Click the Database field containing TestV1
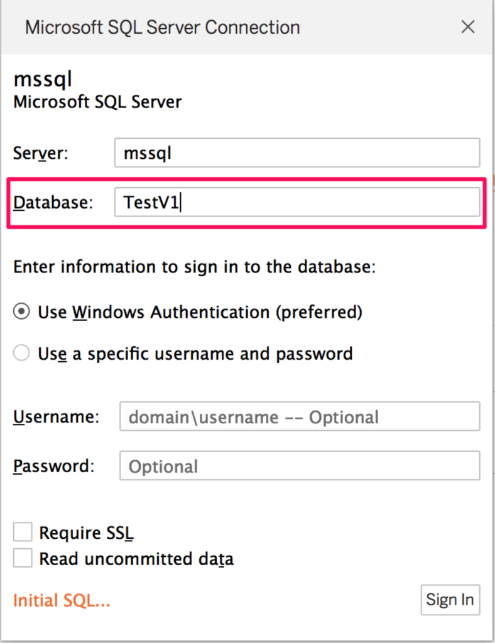Viewport: 495px width, 643px height. pyautogui.click(x=295, y=201)
